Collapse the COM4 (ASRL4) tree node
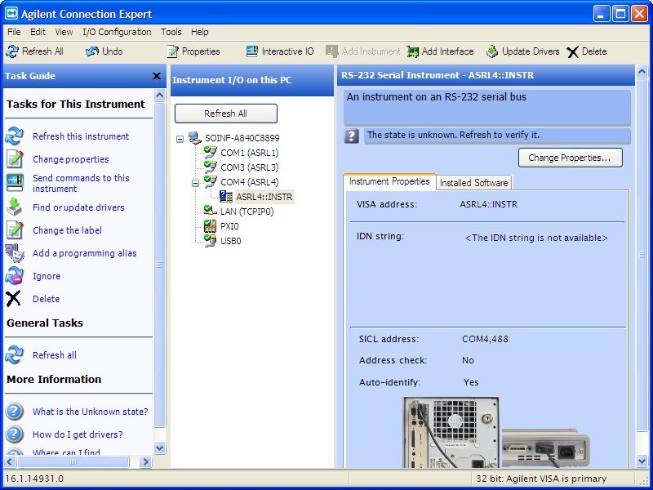The width and height of the screenshot is (653, 490). pyautogui.click(x=195, y=182)
